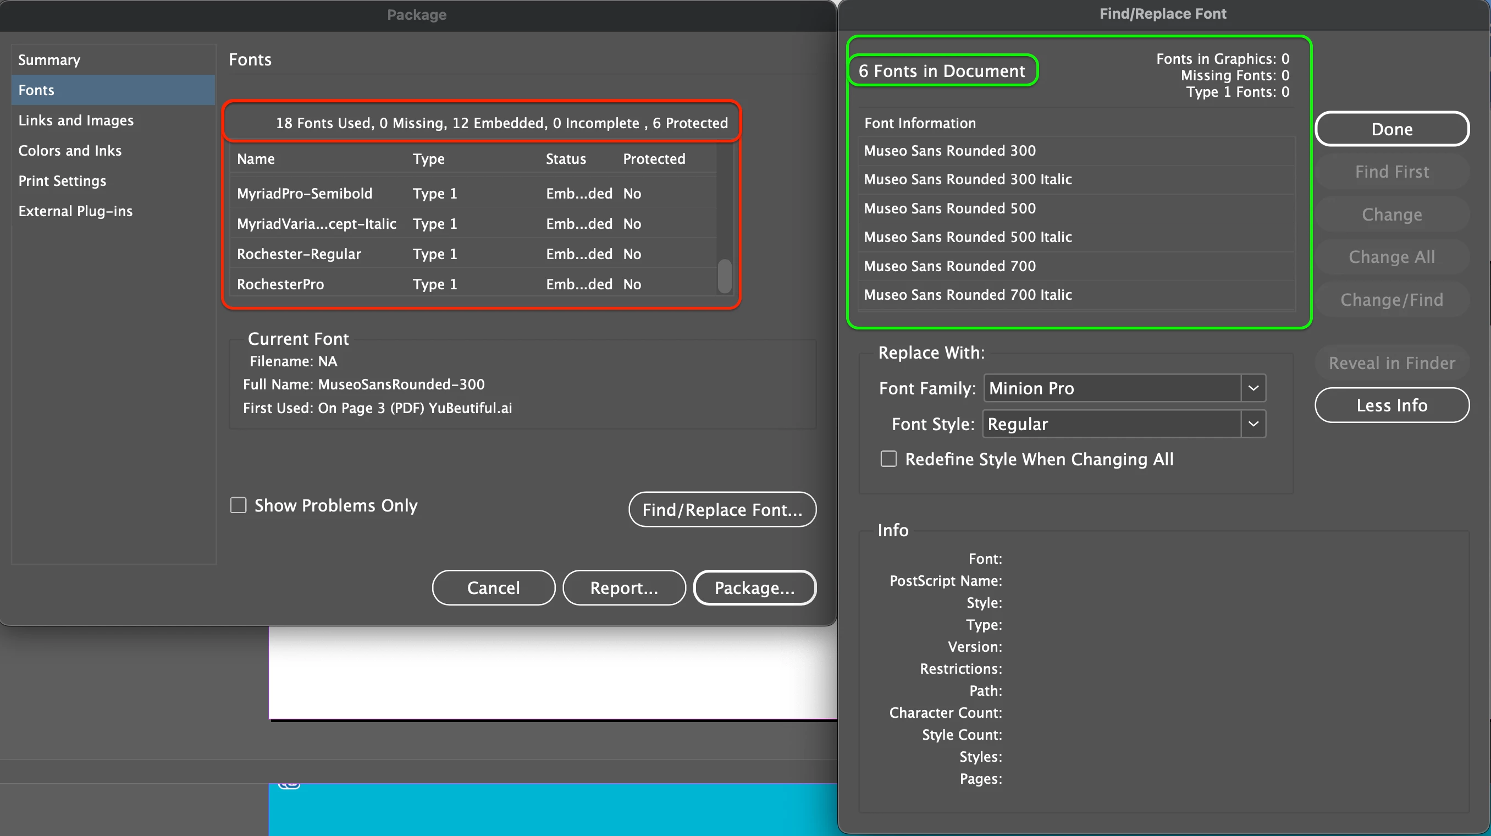Click the Find/Replace Font button
The width and height of the screenshot is (1491, 836).
pyautogui.click(x=722, y=509)
